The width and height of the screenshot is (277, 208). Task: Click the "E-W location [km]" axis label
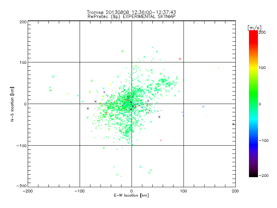click(131, 196)
